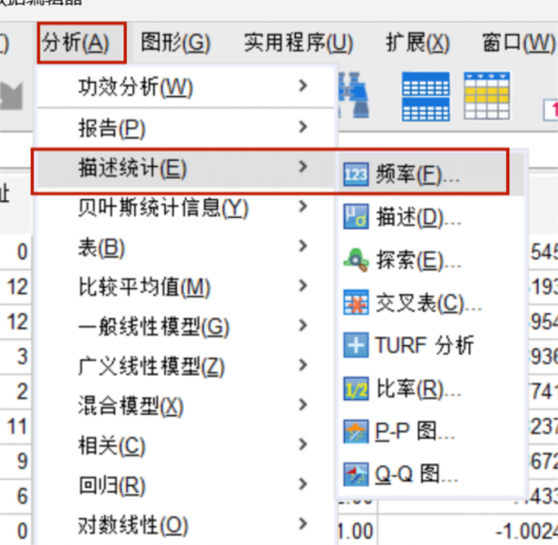Select 描述统计(E) menu entry
Screen dimensions: 558x545
point(186,167)
